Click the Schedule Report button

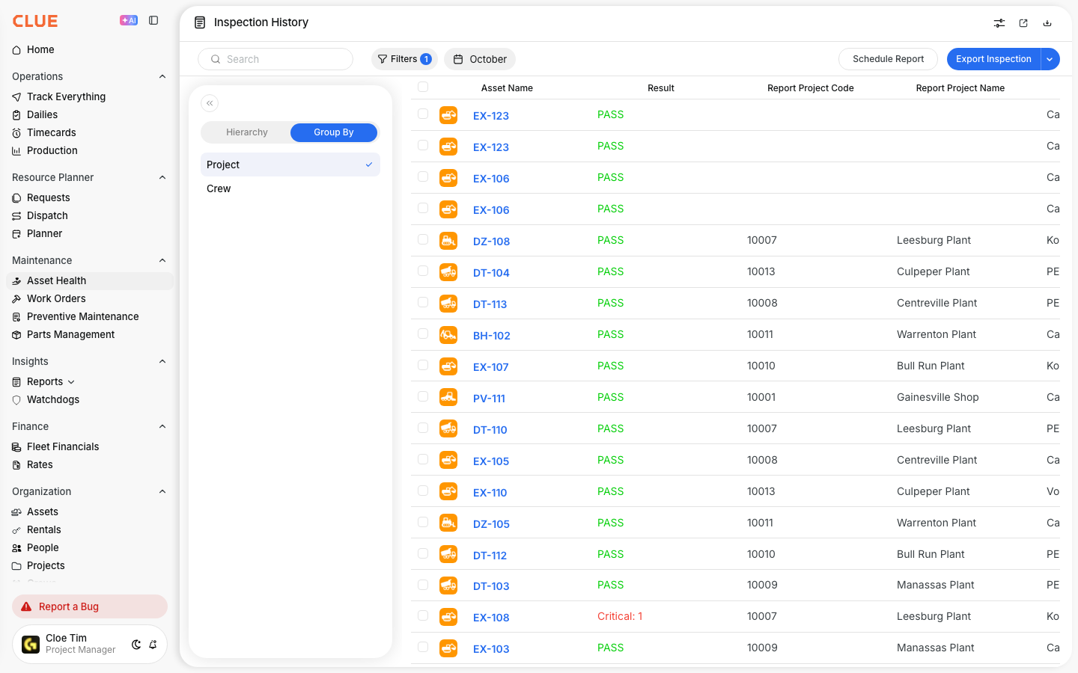pyautogui.click(x=888, y=59)
